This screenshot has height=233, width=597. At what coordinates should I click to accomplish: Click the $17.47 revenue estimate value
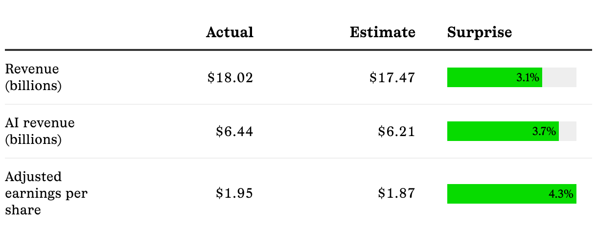click(x=392, y=77)
